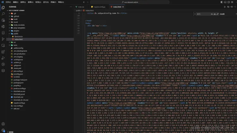Open the database icon in activity bar
237x133 pixels.
point(3,33)
